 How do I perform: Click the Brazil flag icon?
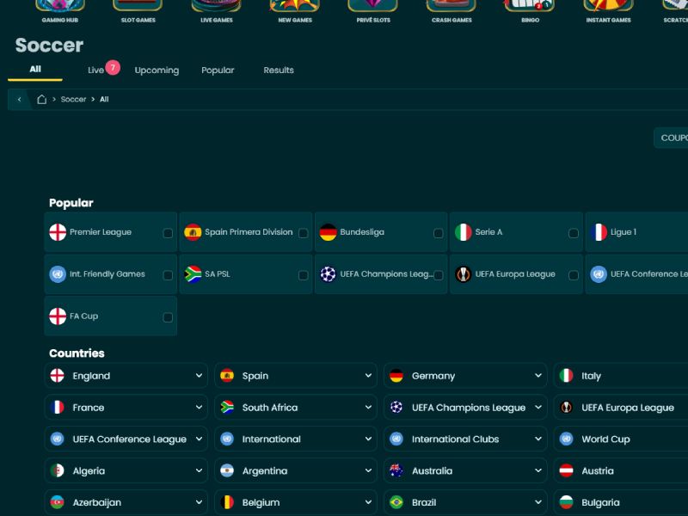pyautogui.click(x=396, y=502)
